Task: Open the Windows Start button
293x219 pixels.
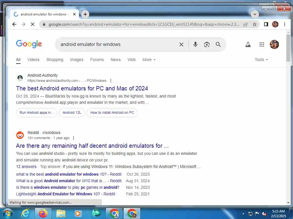Action: [7, 213]
